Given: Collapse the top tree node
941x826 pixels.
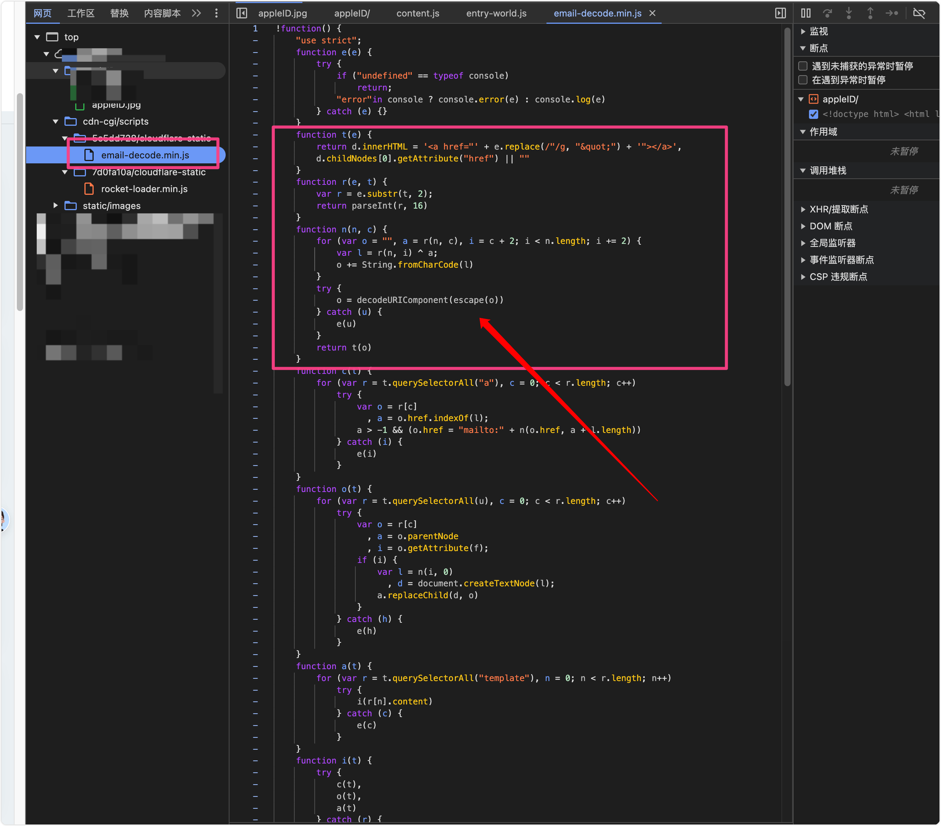Looking at the screenshot, I should [37, 37].
